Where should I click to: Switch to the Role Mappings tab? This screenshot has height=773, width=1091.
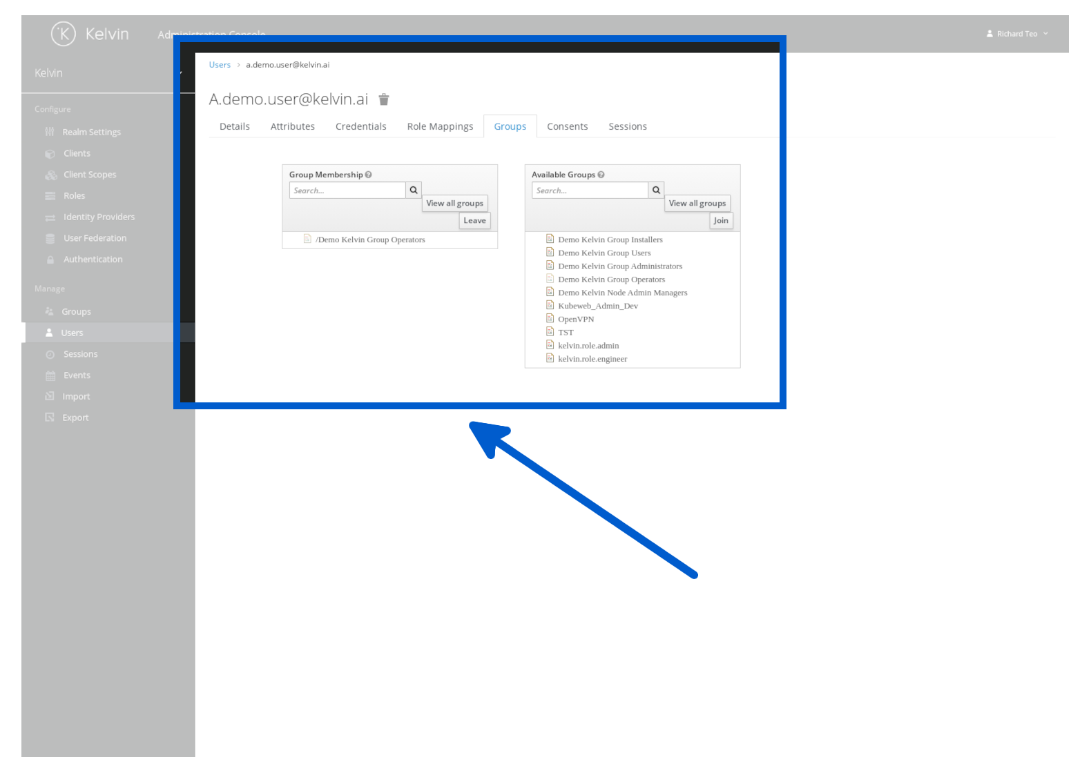pos(440,127)
